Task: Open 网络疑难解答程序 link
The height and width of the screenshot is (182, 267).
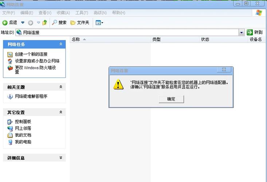Action: (31, 96)
